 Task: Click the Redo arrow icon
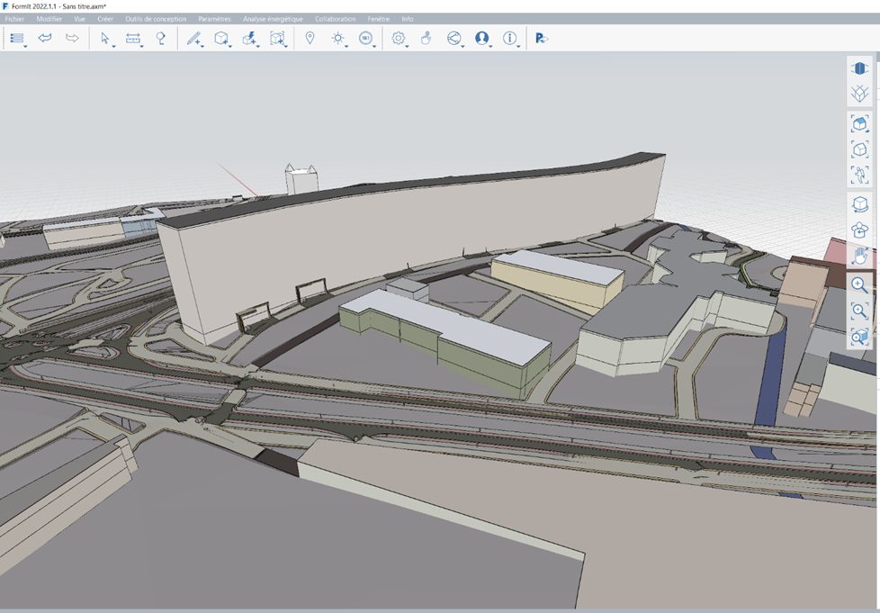(72, 38)
